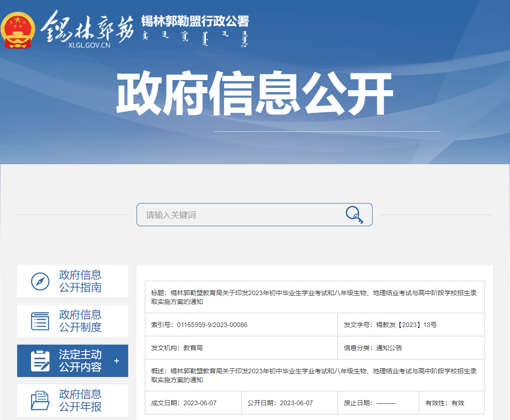The image size is (510, 420).
Task: Go to 政府信息公开年报 section
Action: 80,401
